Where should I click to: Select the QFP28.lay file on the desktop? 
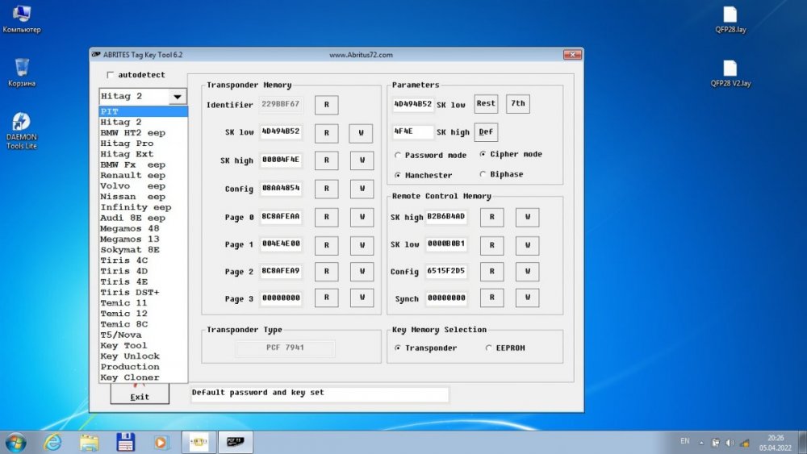point(730,15)
